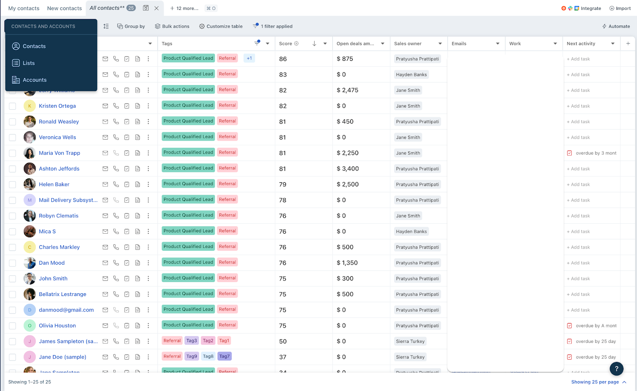Image resolution: width=637 pixels, height=391 pixels.
Task: Select the Kristen Ortega row checkbox
Action: 13,106
